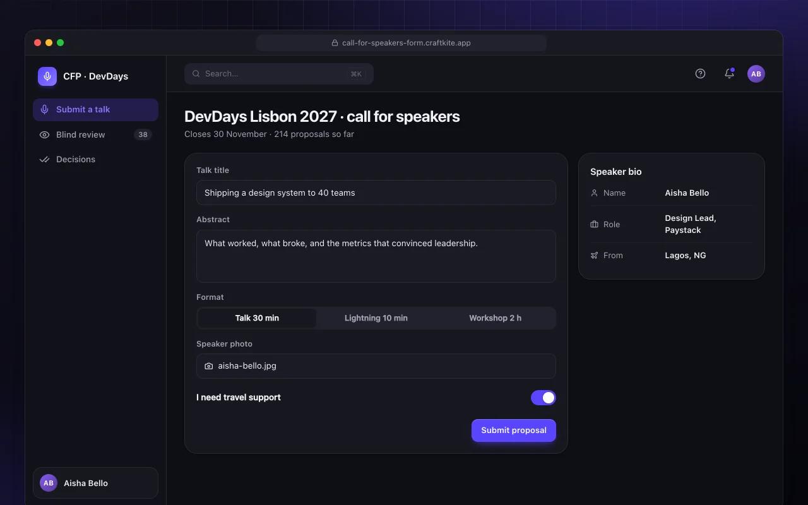The height and width of the screenshot is (505, 808).
Task: Open the Aisha Bello account card in sidebar
Action: pyautogui.click(x=95, y=483)
